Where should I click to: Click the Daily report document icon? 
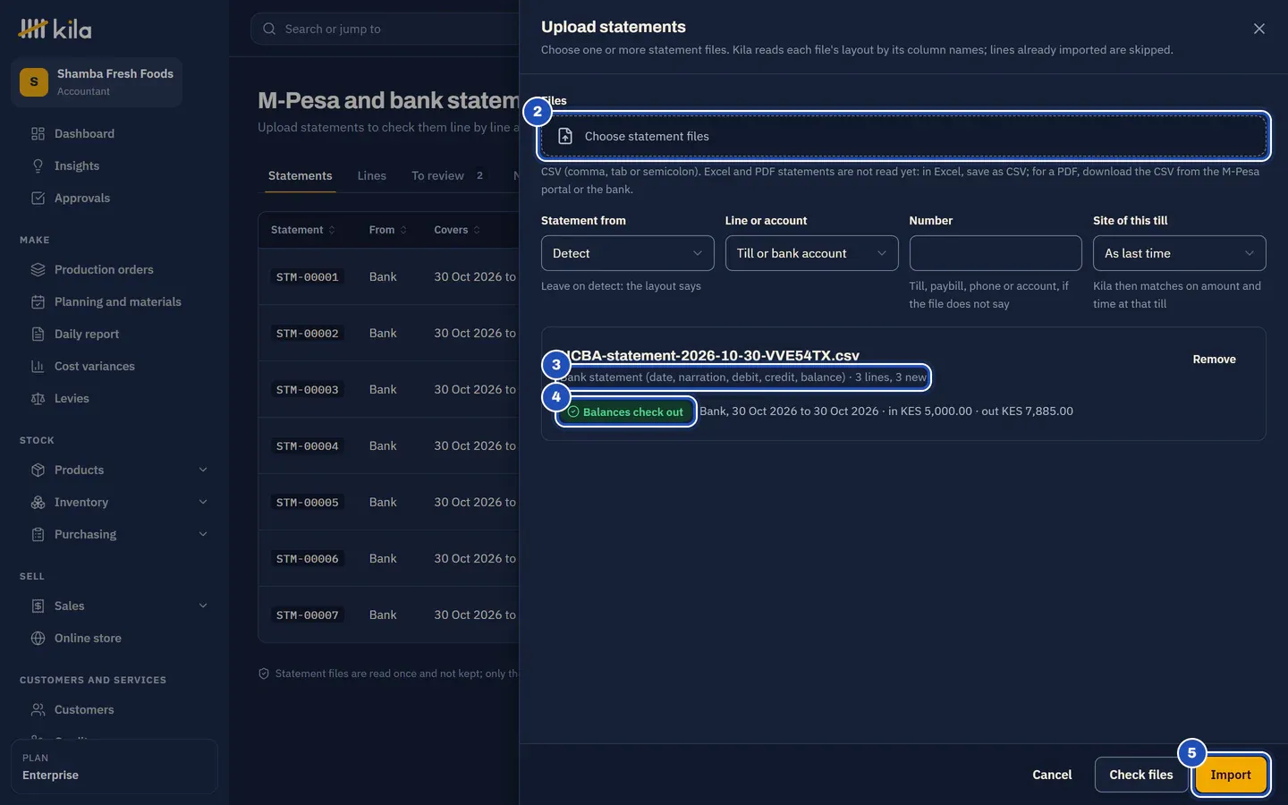38,334
